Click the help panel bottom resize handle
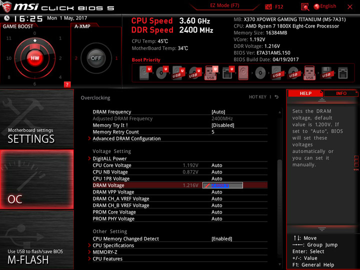 (322, 229)
